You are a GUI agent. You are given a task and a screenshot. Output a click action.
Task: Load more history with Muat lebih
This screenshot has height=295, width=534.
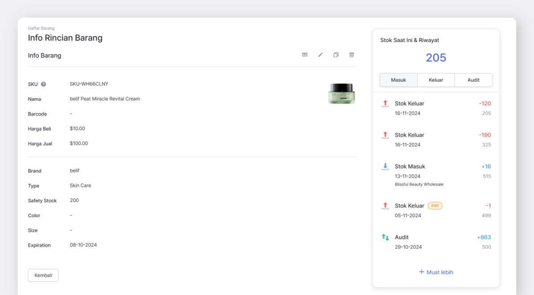click(x=436, y=272)
